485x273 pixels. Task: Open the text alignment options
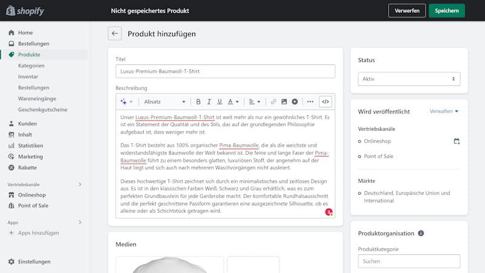[255, 101]
